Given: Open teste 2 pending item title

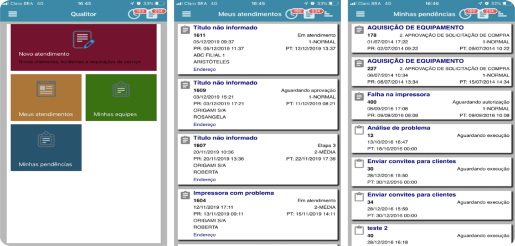Looking at the screenshot, I should pos(378,228).
